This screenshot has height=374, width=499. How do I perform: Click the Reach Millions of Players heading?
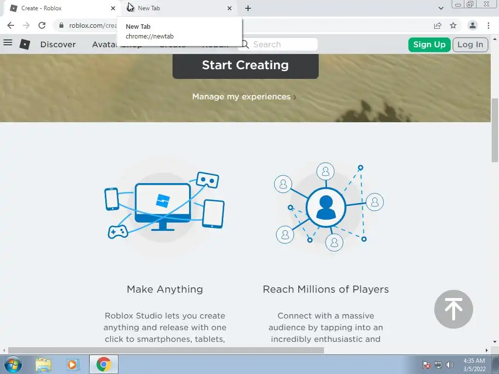pos(326,289)
